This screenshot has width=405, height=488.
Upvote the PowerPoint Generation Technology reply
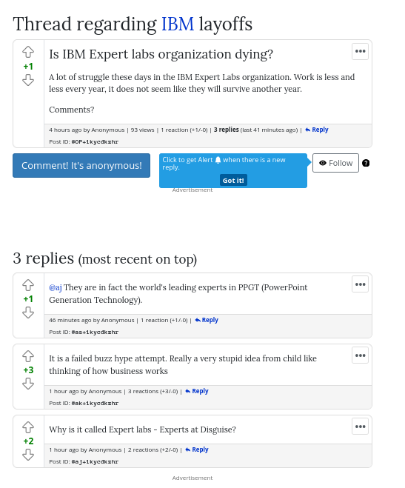coord(28,285)
